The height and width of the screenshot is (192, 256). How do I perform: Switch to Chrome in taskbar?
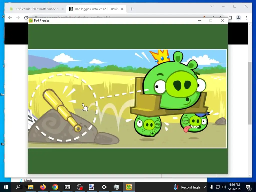point(55,187)
